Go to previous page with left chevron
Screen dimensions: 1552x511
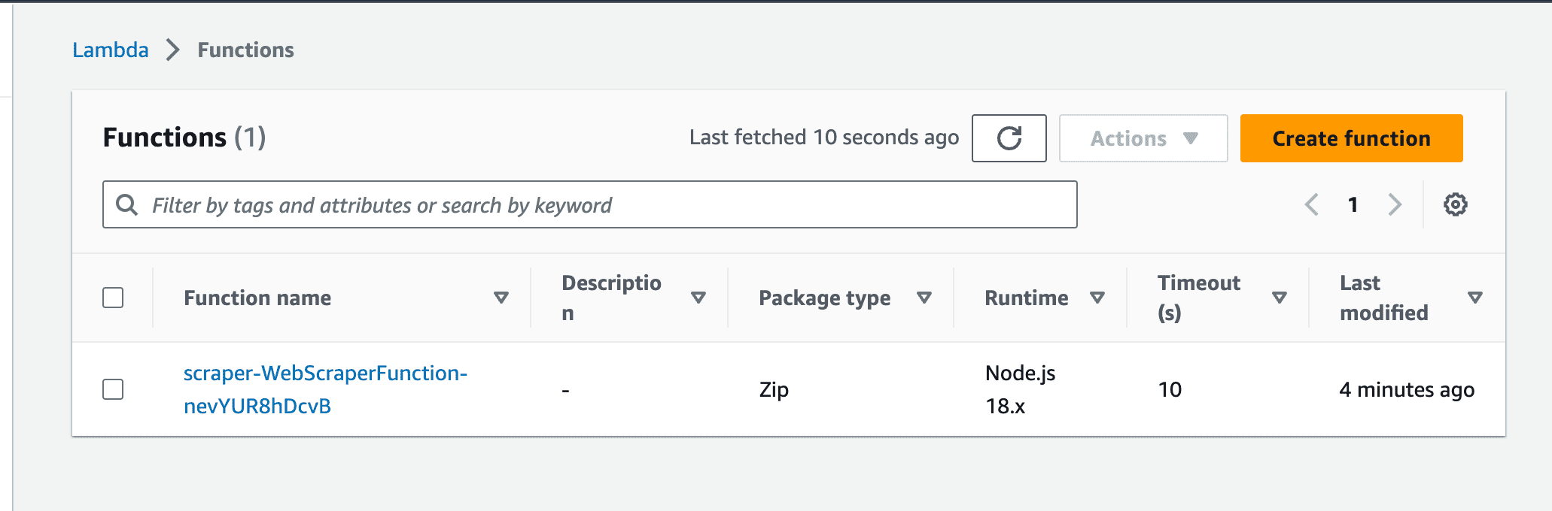tap(1312, 204)
